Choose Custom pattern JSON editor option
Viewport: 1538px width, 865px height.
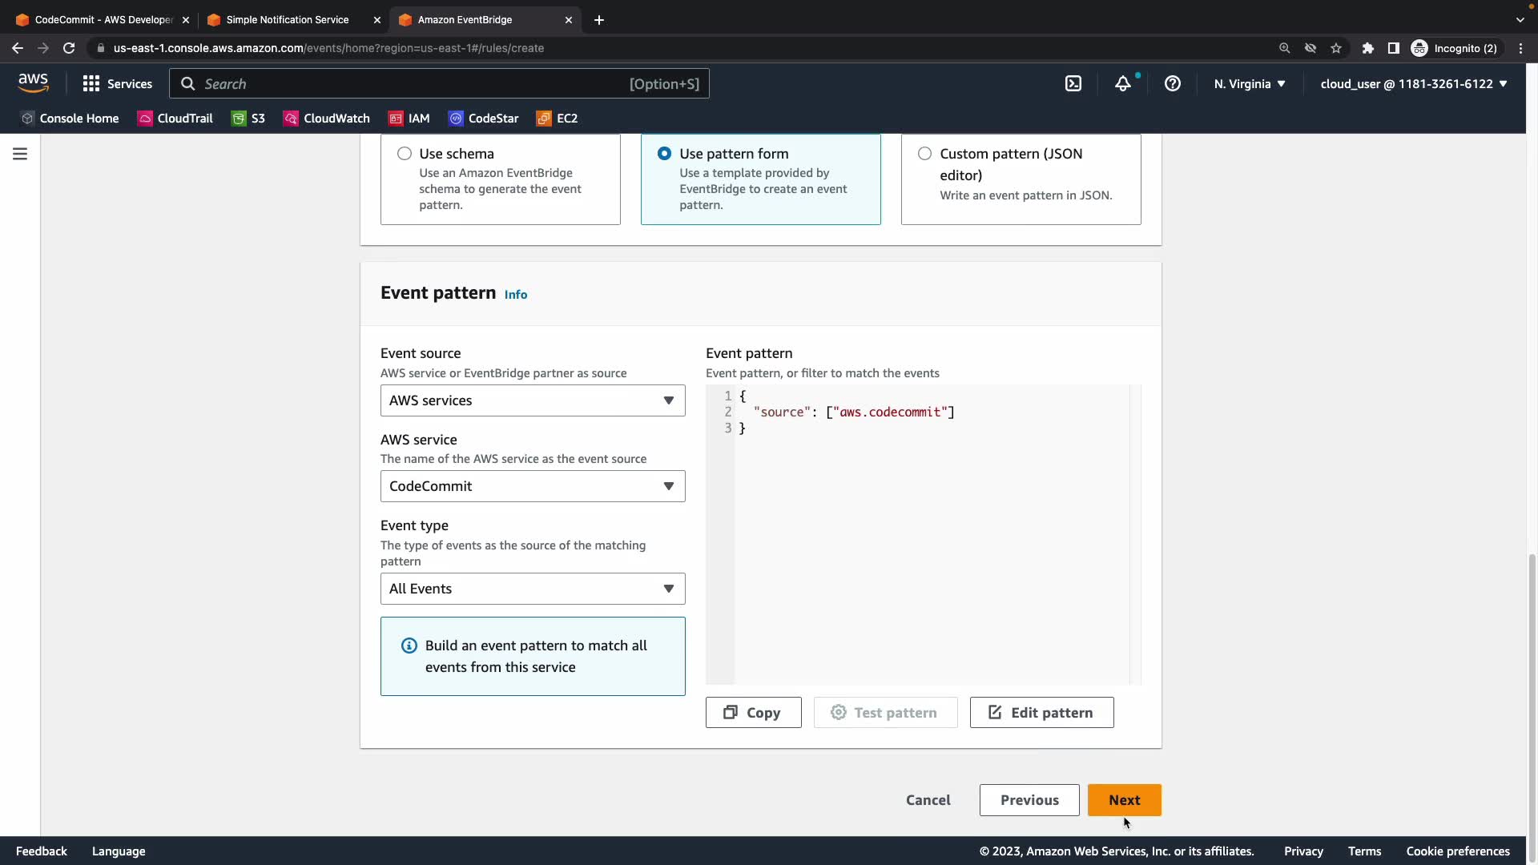click(924, 154)
